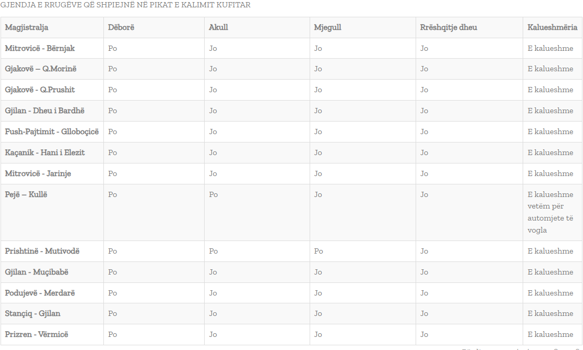Select the Gjakovë – Q.Morinë road name

[x=41, y=69]
